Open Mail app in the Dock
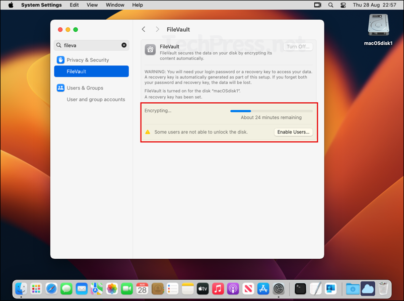This screenshot has height=301, width=404. click(82, 288)
